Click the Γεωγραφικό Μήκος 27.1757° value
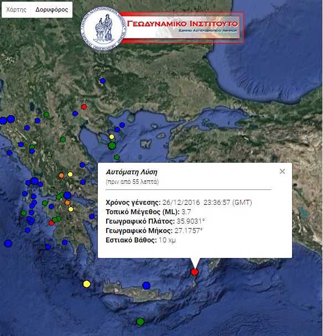The image size is (323, 336). (189, 231)
